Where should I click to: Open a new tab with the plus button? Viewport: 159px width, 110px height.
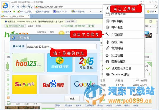tap(32, 16)
